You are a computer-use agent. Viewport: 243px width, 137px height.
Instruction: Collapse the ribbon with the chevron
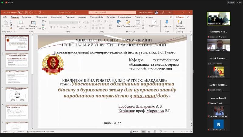coord(190,32)
